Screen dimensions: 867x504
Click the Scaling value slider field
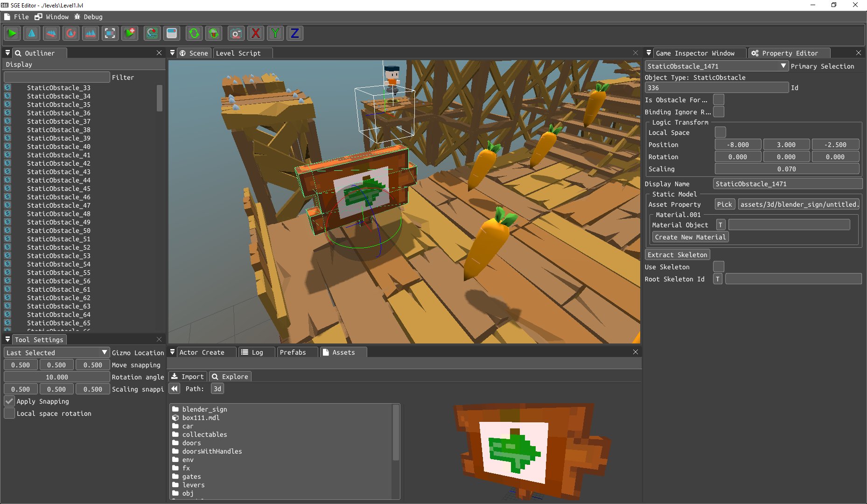tap(787, 169)
